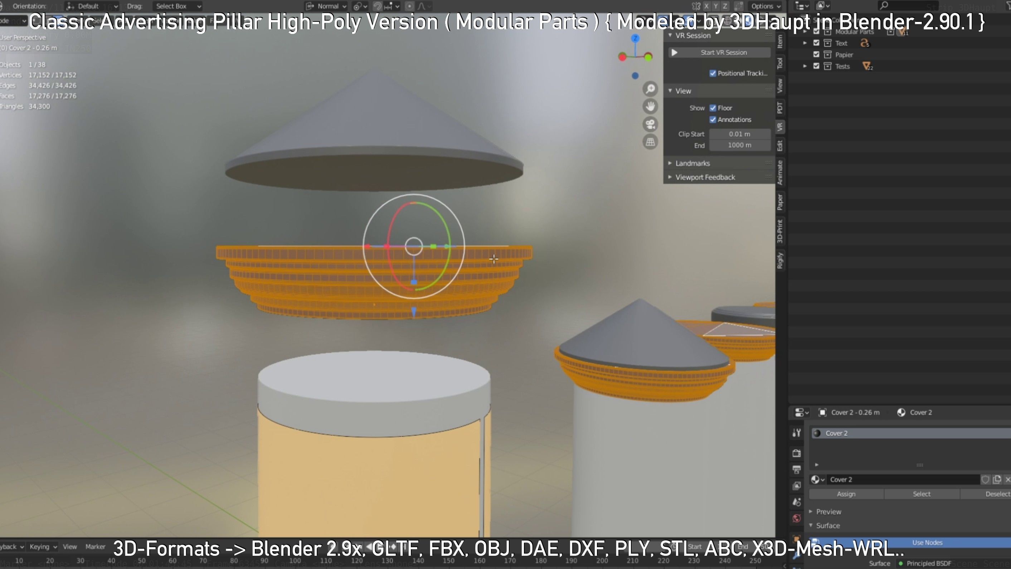Click the Select material button
1011x569 pixels.
[922, 494]
